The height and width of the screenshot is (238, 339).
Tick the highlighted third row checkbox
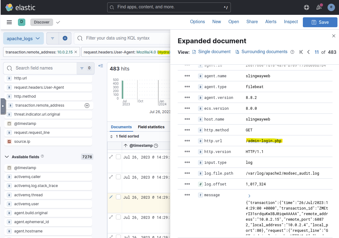pyautogui.click(x=118, y=197)
